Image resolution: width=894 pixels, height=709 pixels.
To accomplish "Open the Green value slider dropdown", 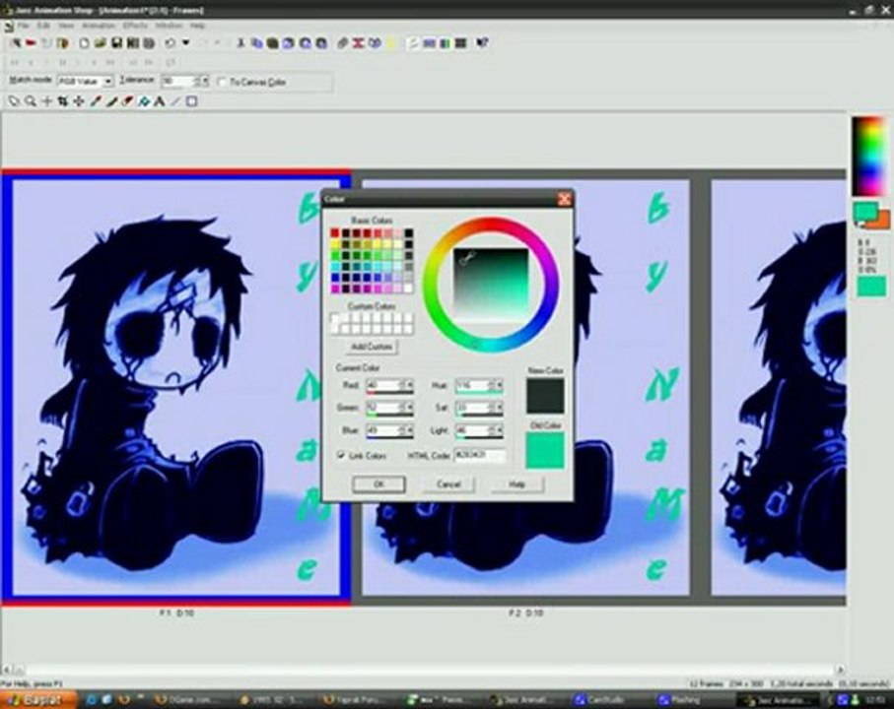I will pyautogui.click(x=409, y=408).
